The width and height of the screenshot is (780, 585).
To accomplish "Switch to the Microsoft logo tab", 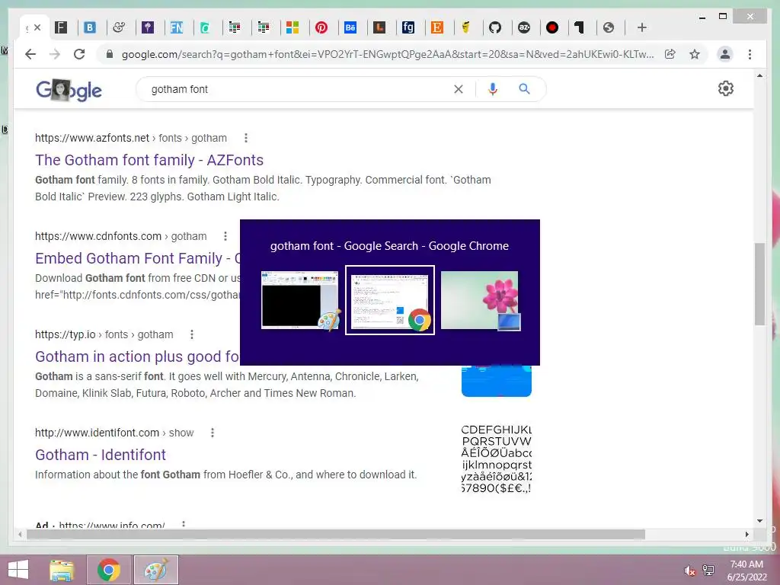I will tap(292, 27).
